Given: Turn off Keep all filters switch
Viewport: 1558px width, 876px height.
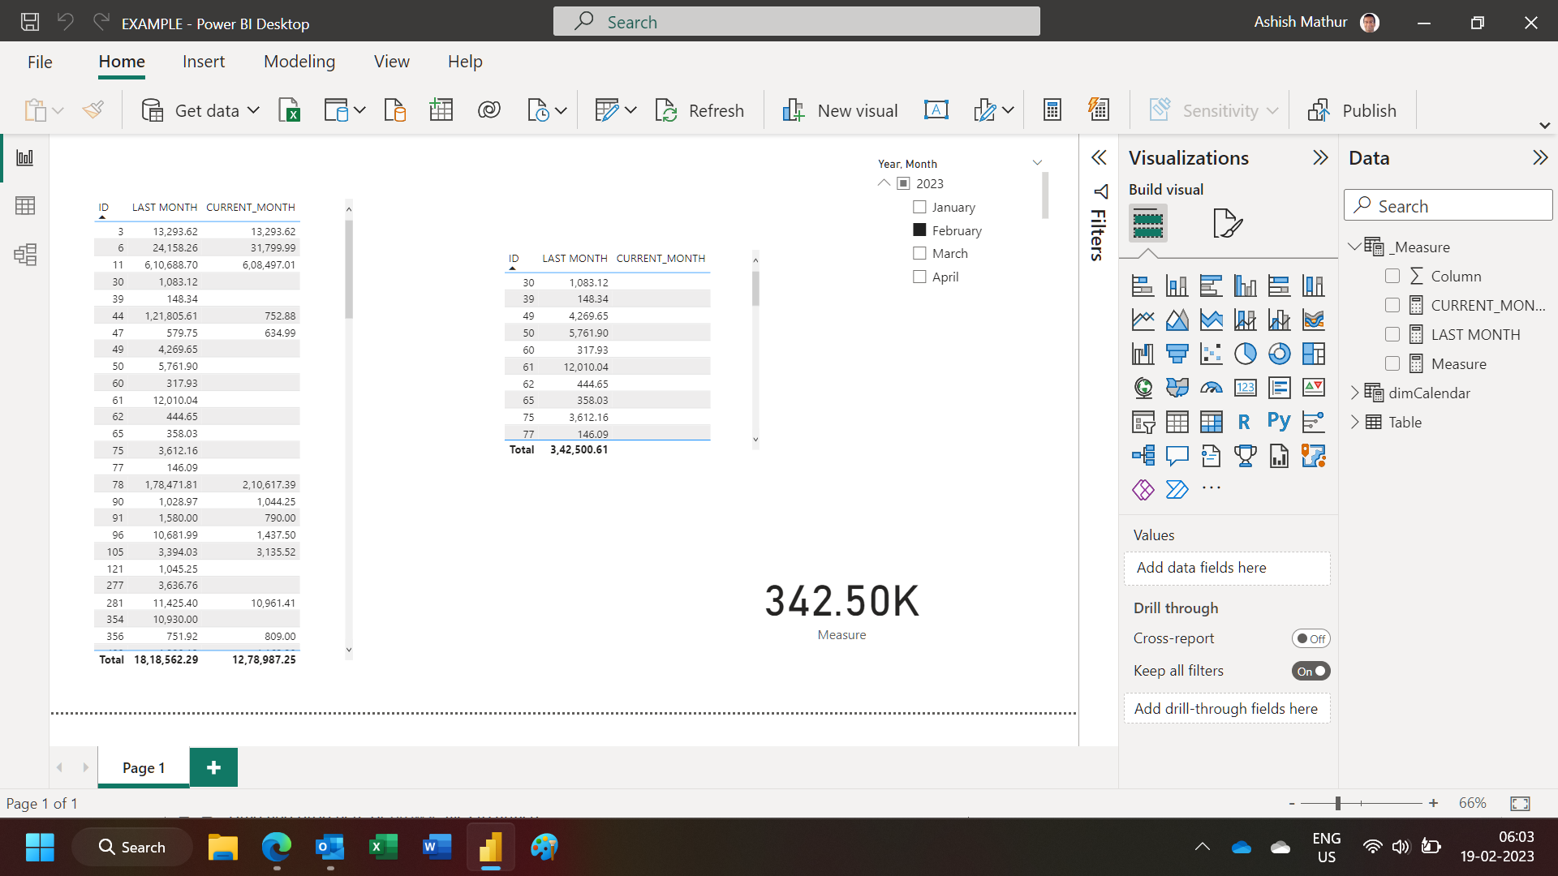Looking at the screenshot, I should click(x=1311, y=671).
